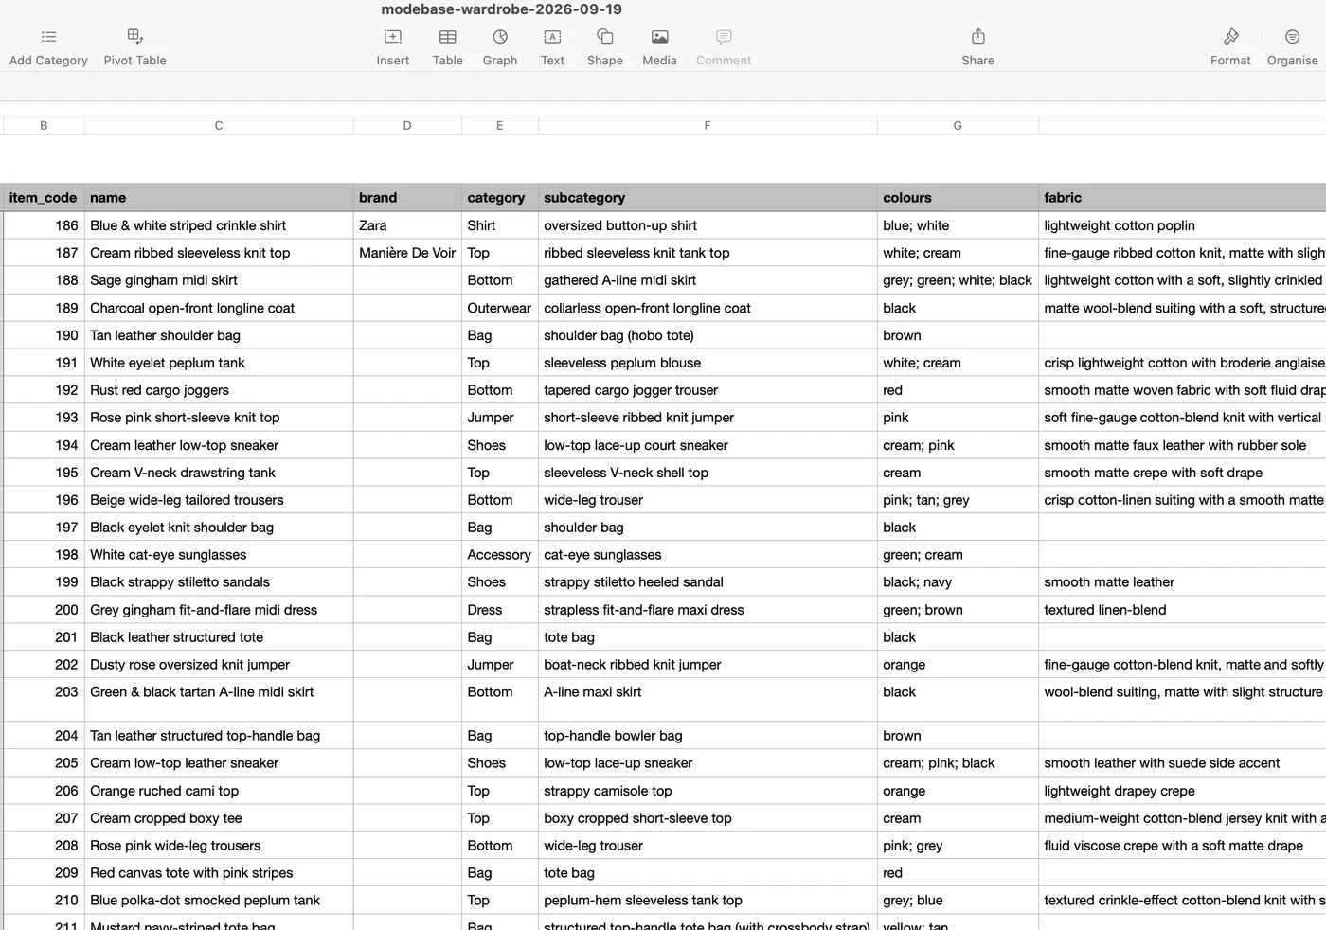Select colours cell 'pink; tan; grey'

pyautogui.click(x=958, y=500)
